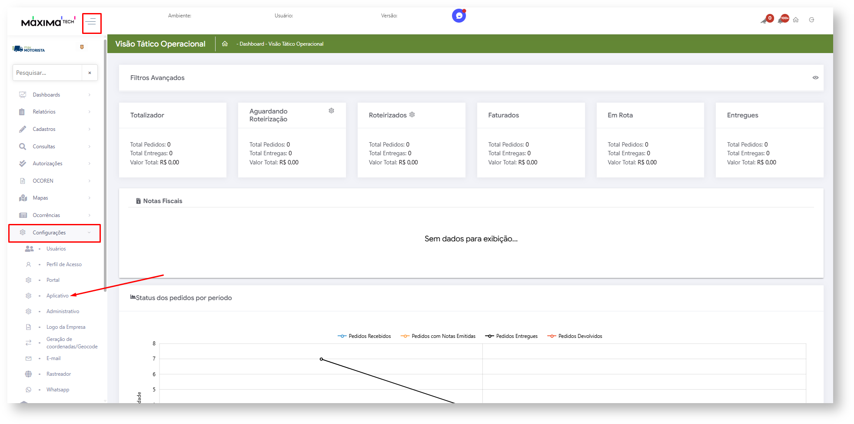
Task: Toggle the Pedidos Devolvidos legend series
Action: 575,336
